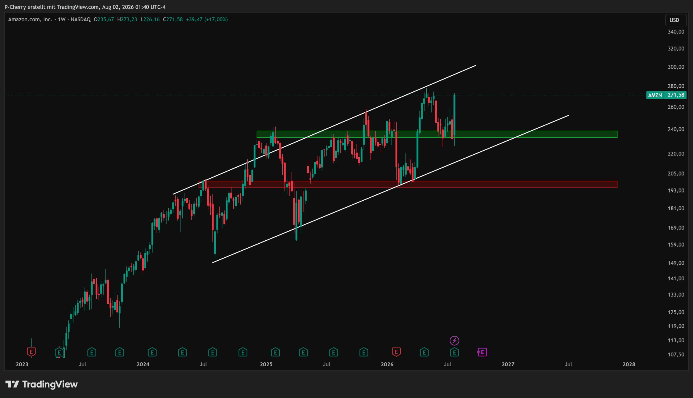This screenshot has height=398, width=693.
Task: Click the 125,00 price axis label
Action: pyautogui.click(x=676, y=312)
